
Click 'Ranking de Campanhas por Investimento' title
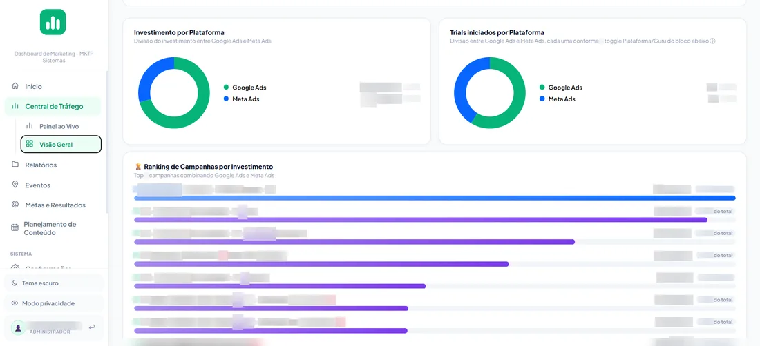[x=209, y=167]
